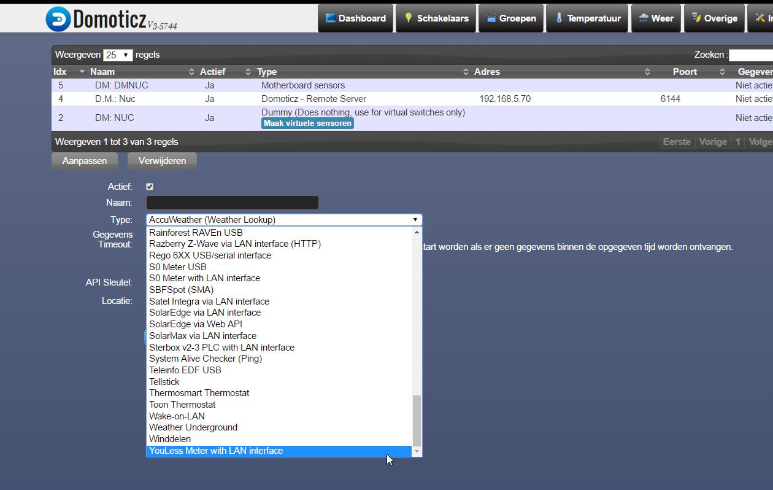This screenshot has width=773, height=490.
Task: Select Toon Thermostat option
Action: point(279,405)
